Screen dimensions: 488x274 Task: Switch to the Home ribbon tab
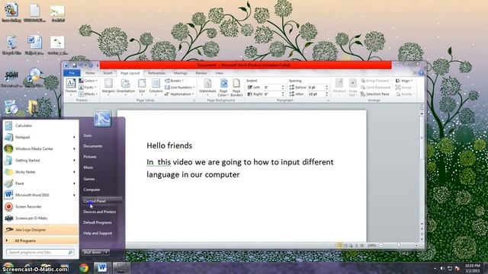[90, 73]
